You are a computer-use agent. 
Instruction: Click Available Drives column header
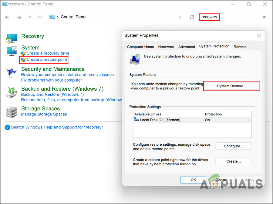(169, 114)
